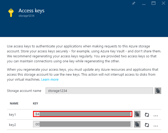The image size is (168, 133).
Task: Open the Learn more link
Action: tap(50, 80)
